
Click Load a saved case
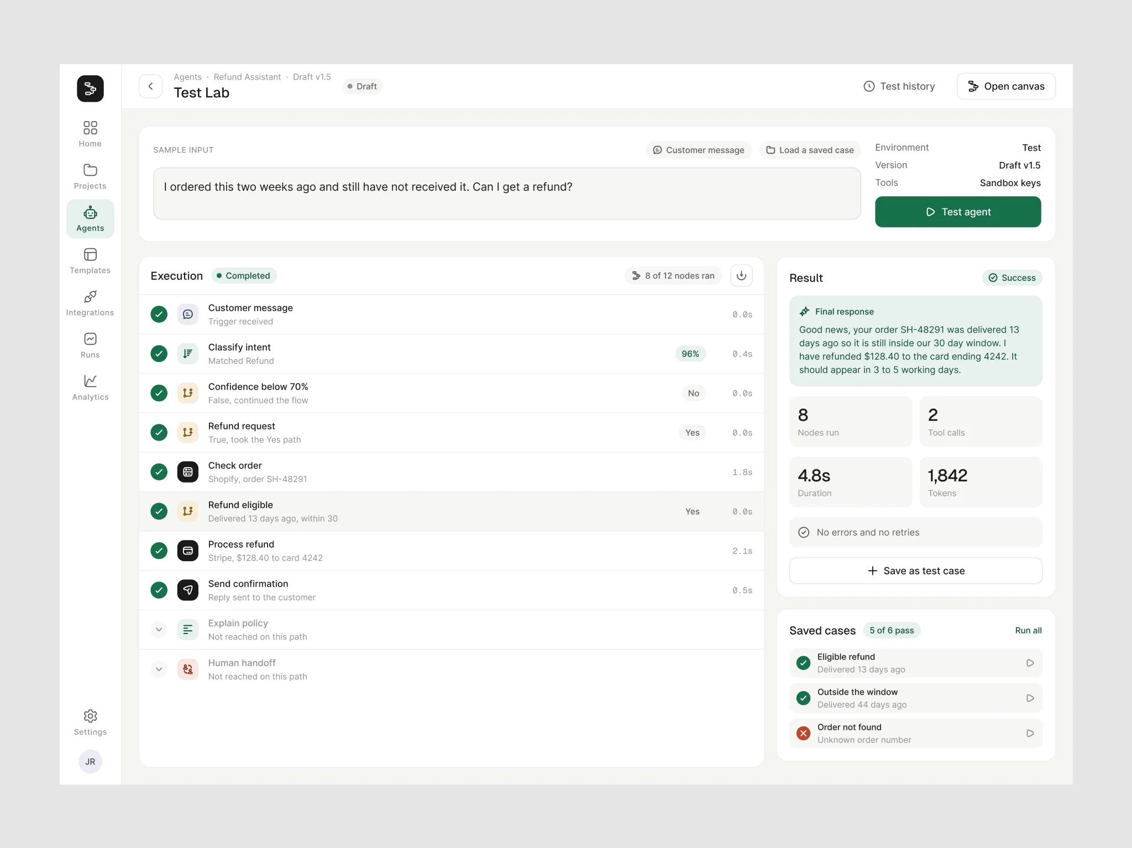point(810,150)
